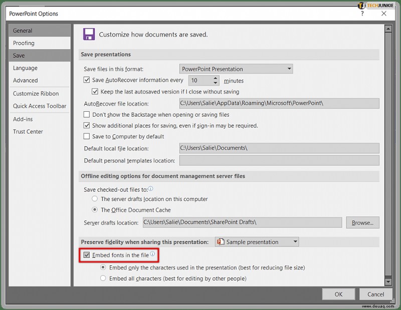Image resolution: width=401 pixels, height=310 pixels.
Task: Increase AutoRecover minutes with up arrow
Action: coord(216,78)
